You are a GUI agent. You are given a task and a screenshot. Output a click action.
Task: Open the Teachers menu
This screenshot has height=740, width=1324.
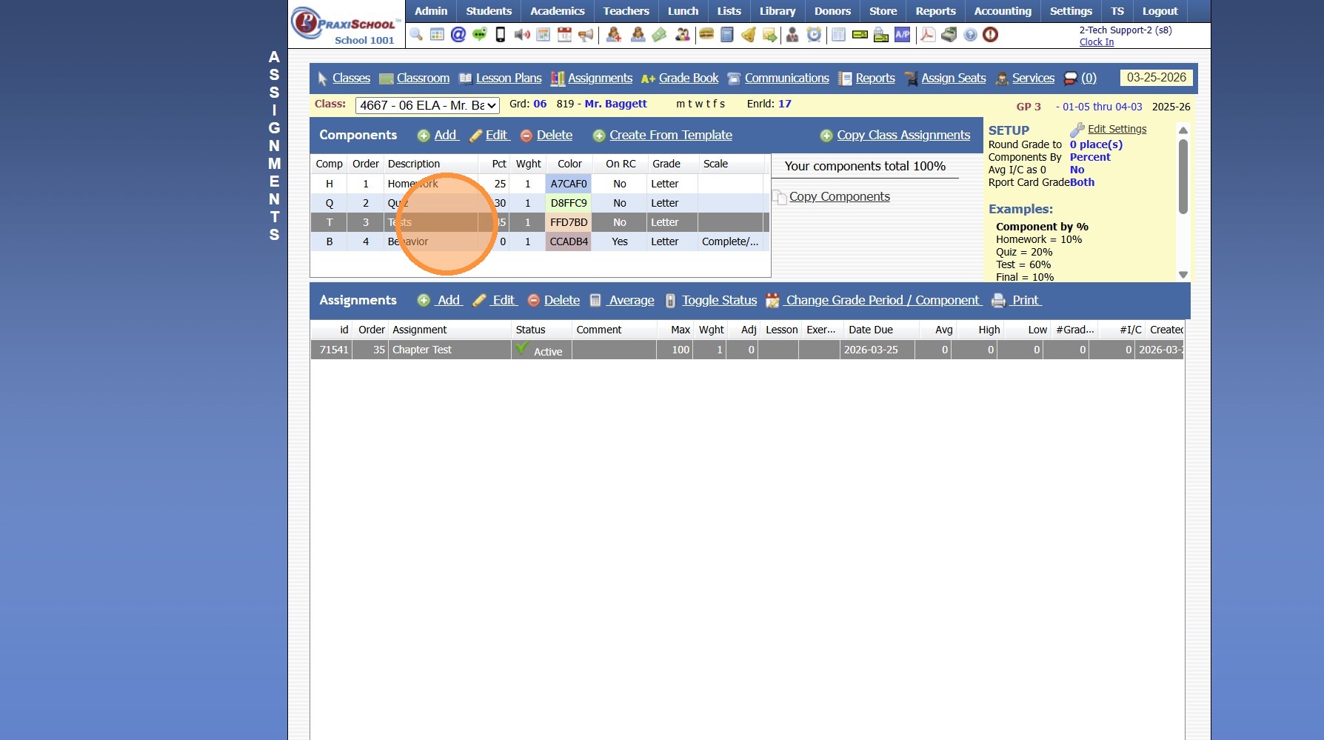[626, 11]
